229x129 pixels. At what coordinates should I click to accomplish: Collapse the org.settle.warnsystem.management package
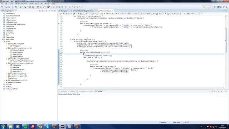[x=7, y=63]
